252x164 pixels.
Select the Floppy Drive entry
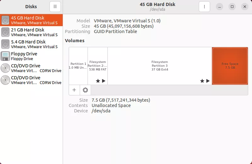click(31, 56)
